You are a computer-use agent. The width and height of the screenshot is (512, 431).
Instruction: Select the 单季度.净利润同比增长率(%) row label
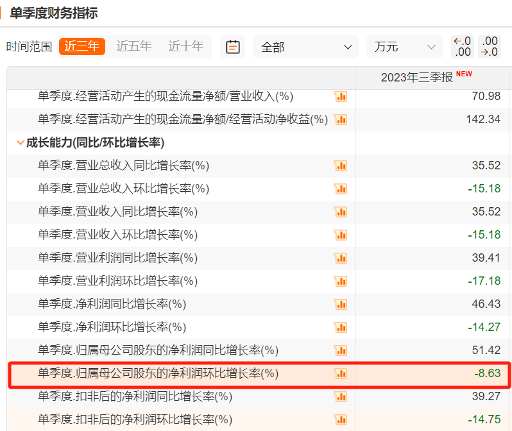click(112, 304)
